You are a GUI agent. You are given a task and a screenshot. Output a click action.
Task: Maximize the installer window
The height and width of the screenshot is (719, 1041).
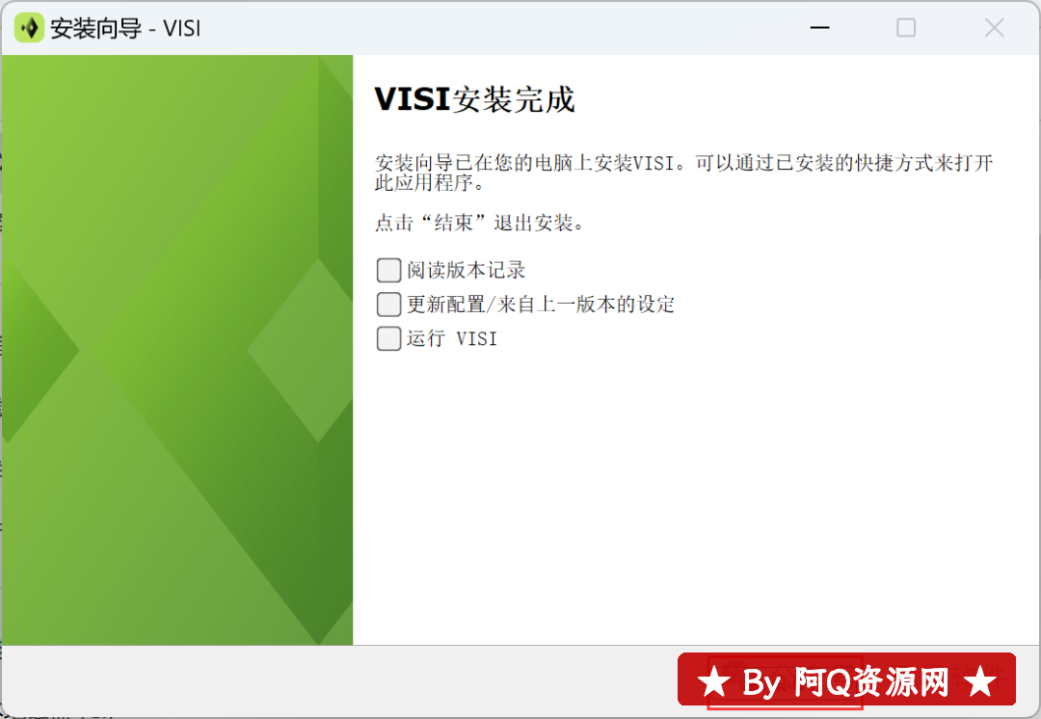(906, 28)
